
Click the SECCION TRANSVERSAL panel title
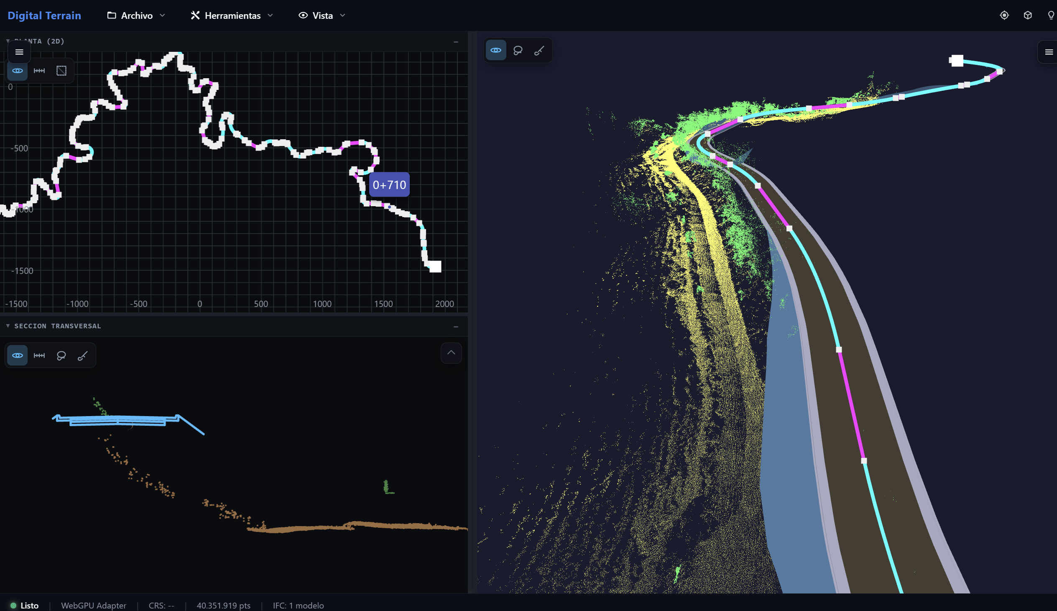pos(58,326)
